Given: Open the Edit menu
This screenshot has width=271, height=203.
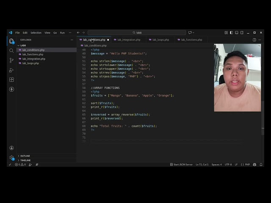Looking at the screenshot, I should (25, 33).
